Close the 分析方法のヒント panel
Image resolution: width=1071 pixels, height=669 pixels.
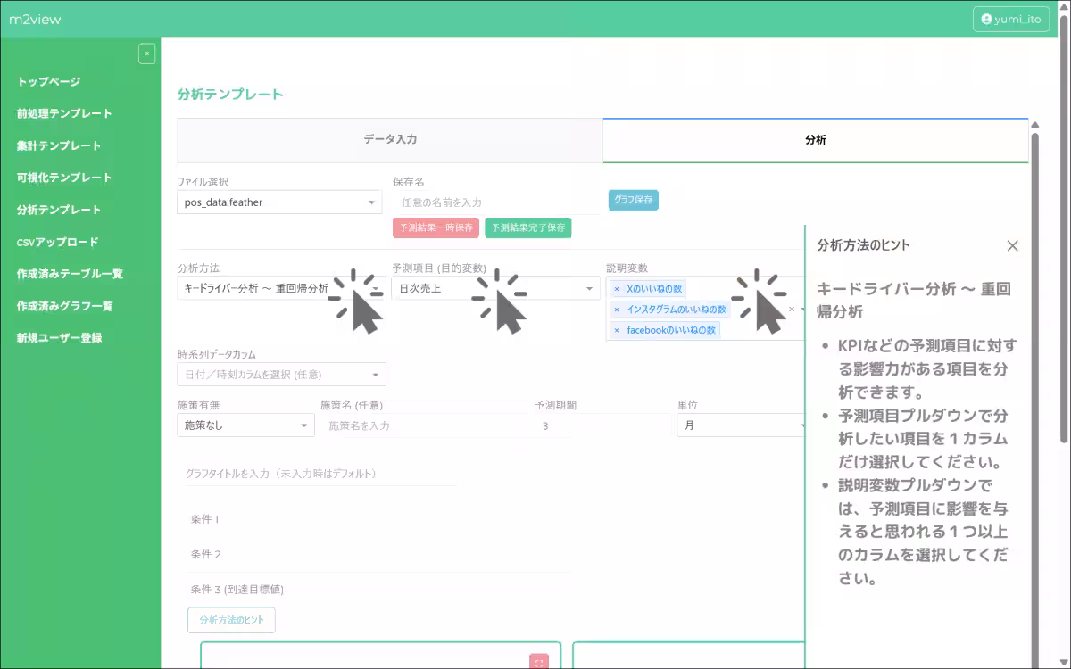click(x=1013, y=245)
